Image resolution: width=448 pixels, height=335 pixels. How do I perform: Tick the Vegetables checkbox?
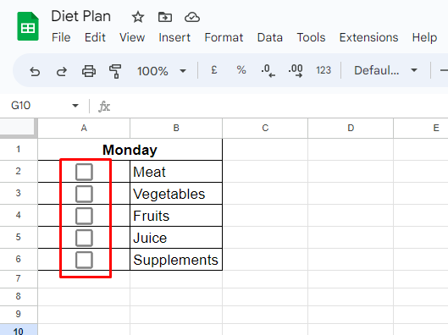click(x=84, y=194)
